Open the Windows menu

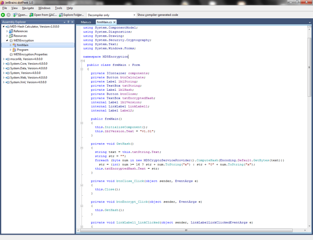point(44,8)
